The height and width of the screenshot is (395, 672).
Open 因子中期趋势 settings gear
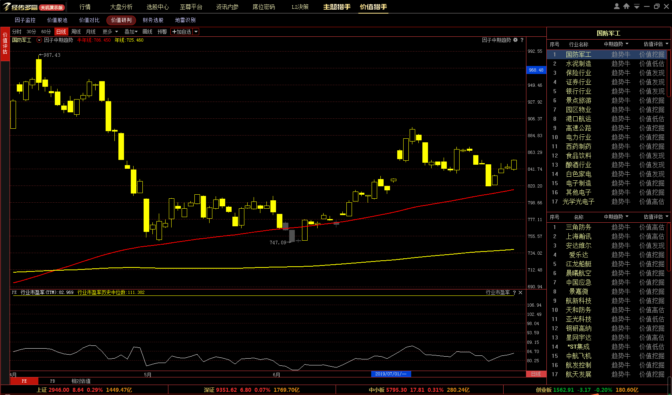[516, 40]
